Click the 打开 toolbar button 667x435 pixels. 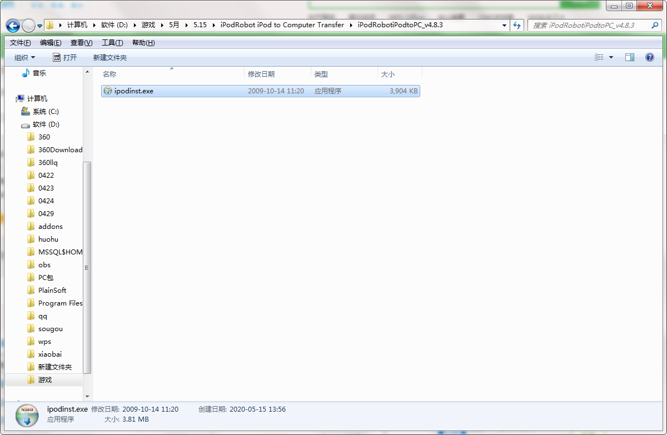pos(65,57)
